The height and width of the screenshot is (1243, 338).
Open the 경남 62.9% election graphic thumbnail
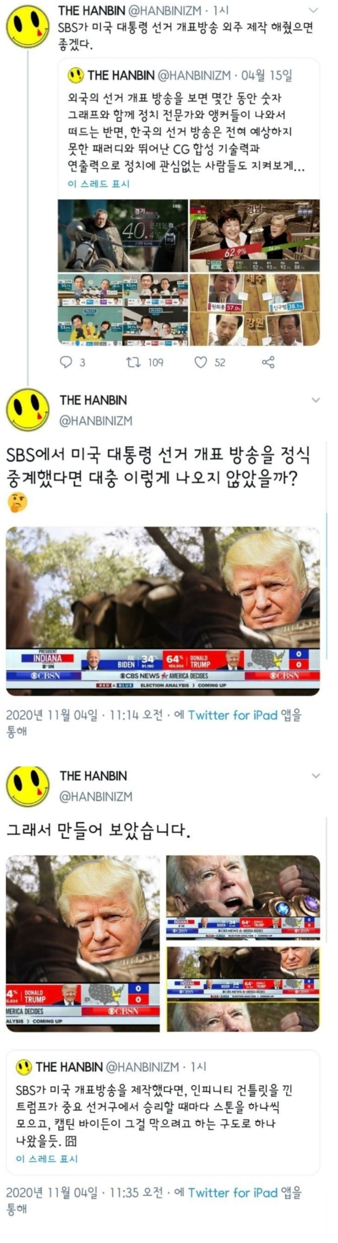[255, 236]
